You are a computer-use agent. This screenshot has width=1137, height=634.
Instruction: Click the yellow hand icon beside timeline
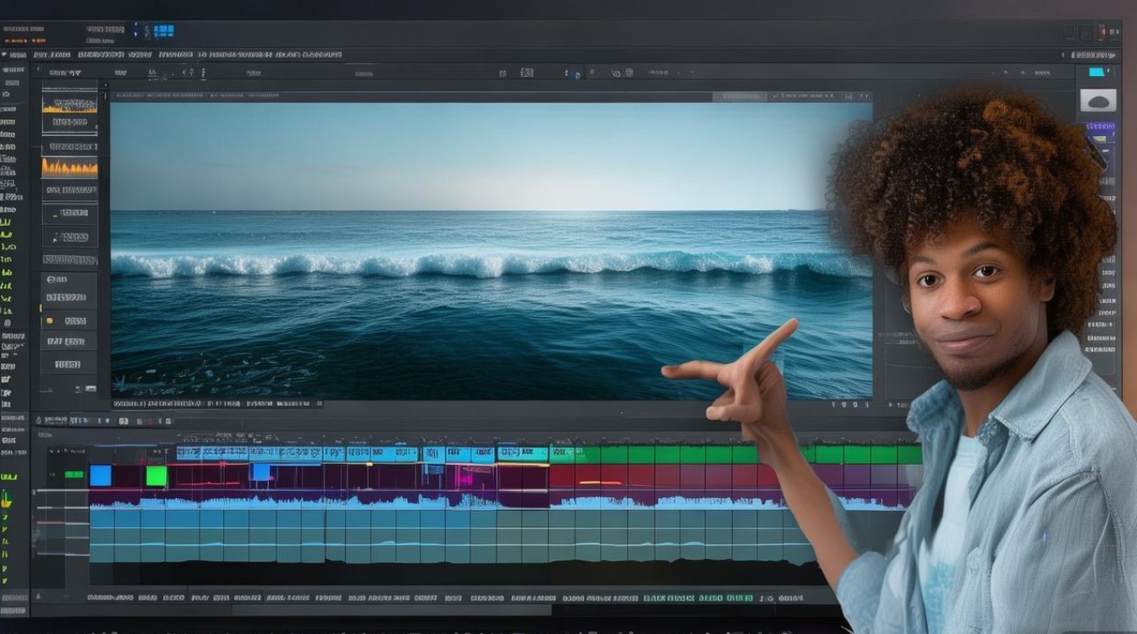tap(7, 500)
